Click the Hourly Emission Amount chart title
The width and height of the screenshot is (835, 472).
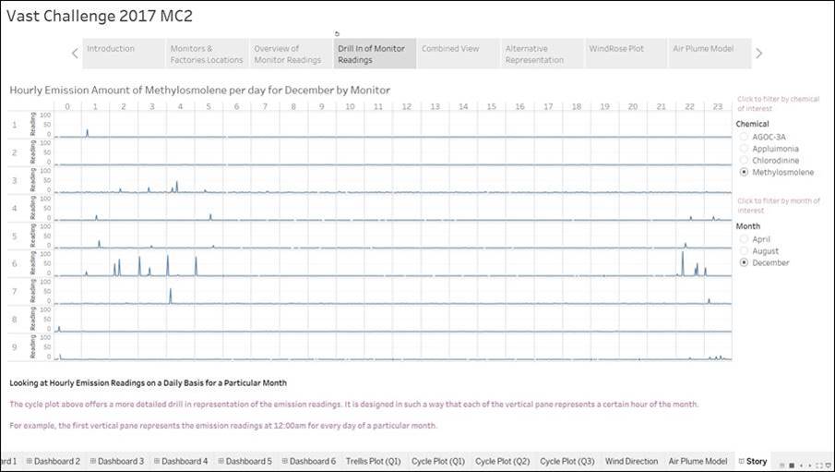[x=199, y=91]
